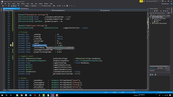The image size is (173, 97).
Task: Click the Properties wrench icon in Properties panel
Action: point(155,75)
